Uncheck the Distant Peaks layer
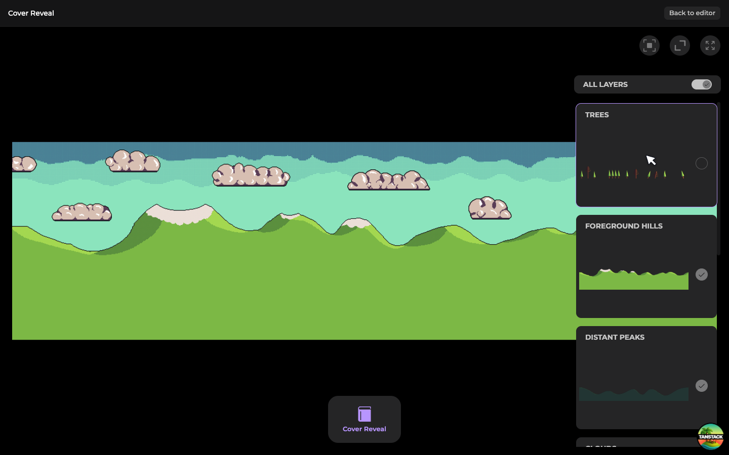 [702, 386]
